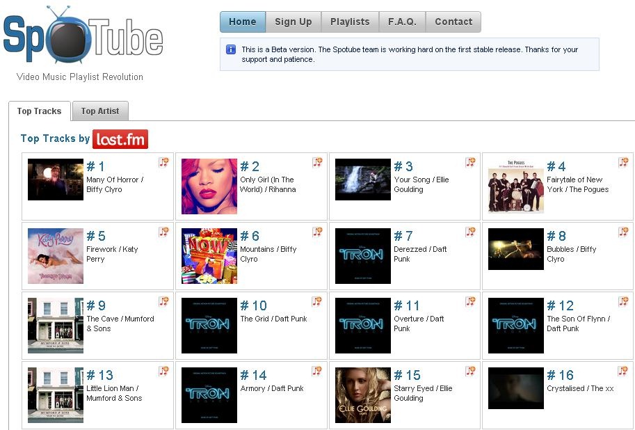Add track #3 Your Song to playlist
The width and height of the screenshot is (635, 430).
pos(470,163)
